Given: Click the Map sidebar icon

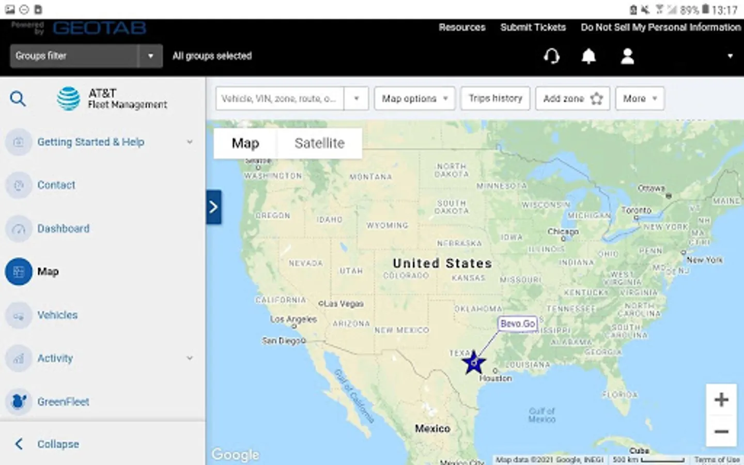Looking at the screenshot, I should coord(19,272).
